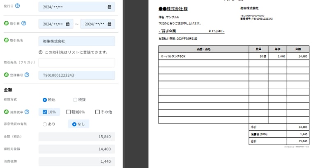Click the empty 取引先名（フリガナ） input field
Viewport: 313px width, 168px height.
76,63
